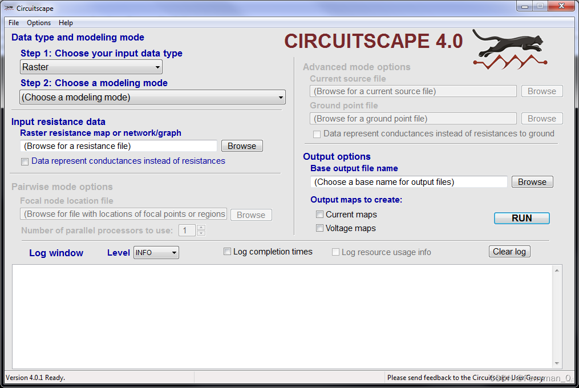
Task: Toggle Log resource usage info
Action: coord(335,252)
